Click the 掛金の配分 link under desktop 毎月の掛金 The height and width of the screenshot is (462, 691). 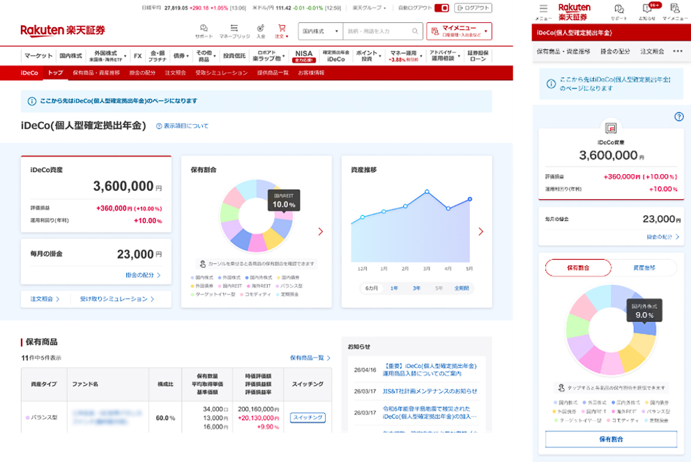[x=143, y=275]
